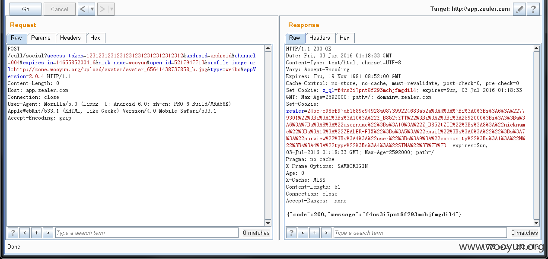The height and width of the screenshot is (259, 548).
Task: Focus the Response search term field
Action: 420,233
